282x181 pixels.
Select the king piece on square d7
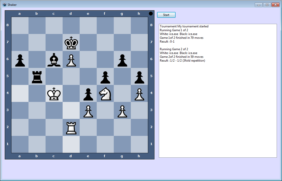[71, 43]
